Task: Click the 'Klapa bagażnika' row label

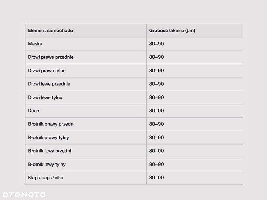Action: point(46,178)
